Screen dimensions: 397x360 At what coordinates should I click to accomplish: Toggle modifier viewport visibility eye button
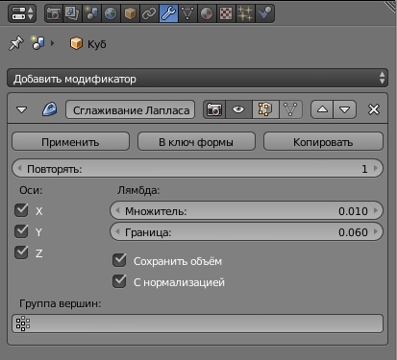238,109
